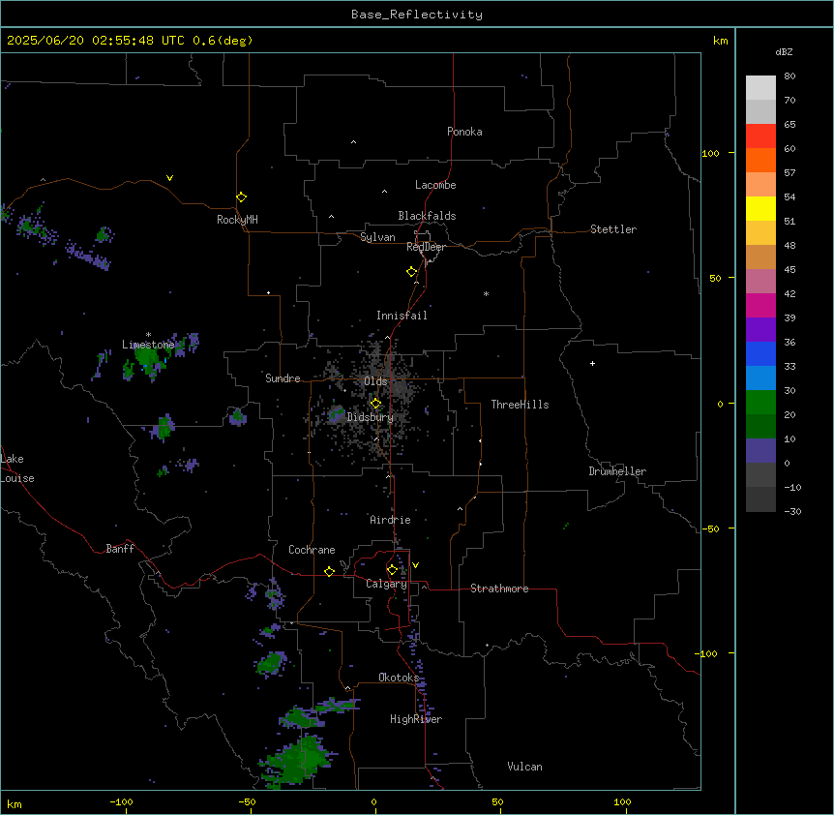This screenshot has height=815, width=834.
Task: Click the Banff town label
Action: pos(120,549)
